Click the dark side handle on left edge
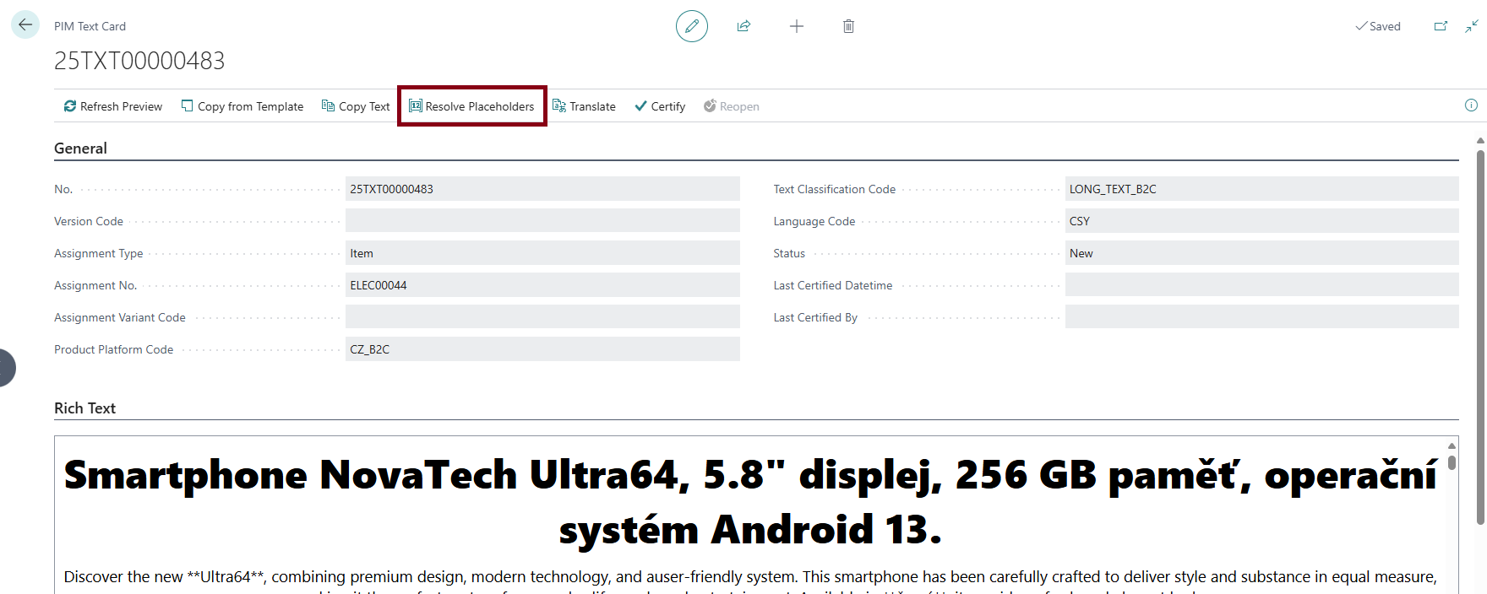The height and width of the screenshot is (594, 1487). [8, 368]
